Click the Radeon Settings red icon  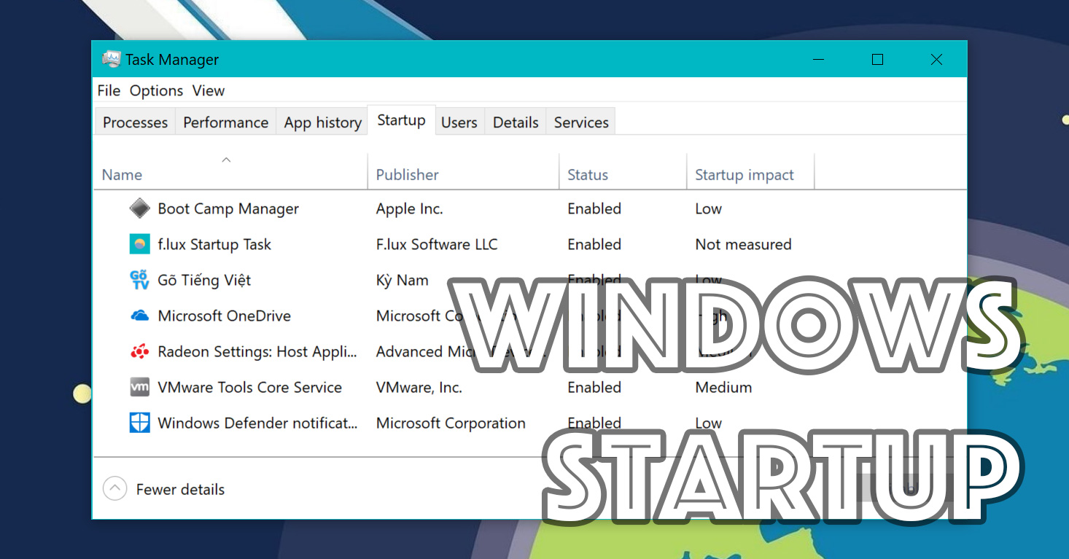139,351
